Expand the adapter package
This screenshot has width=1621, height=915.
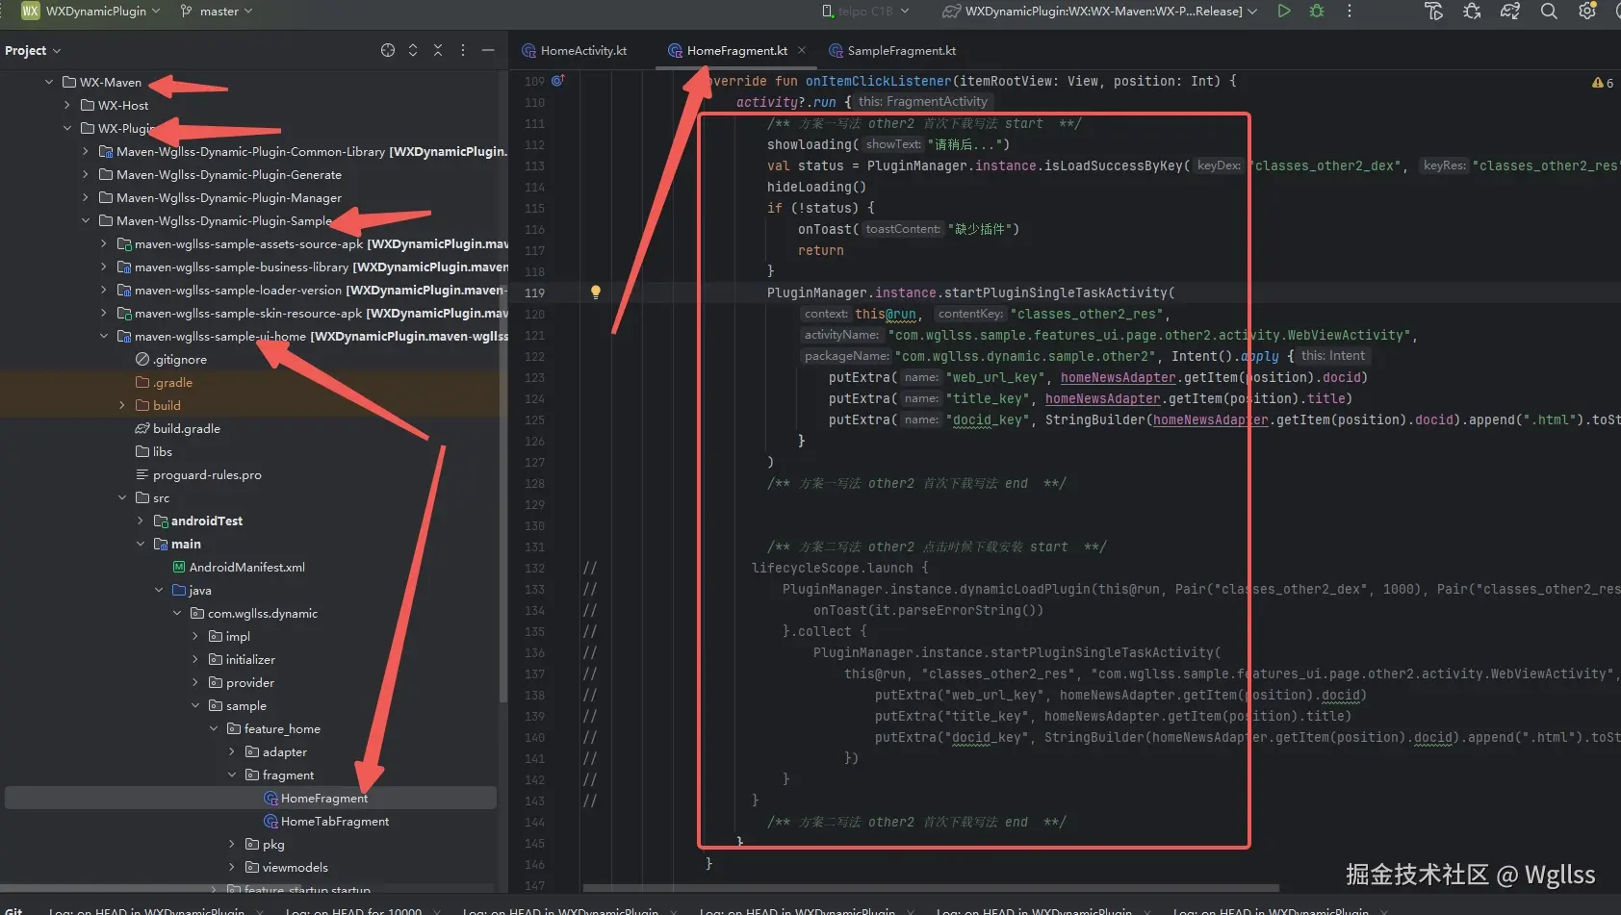[232, 751]
